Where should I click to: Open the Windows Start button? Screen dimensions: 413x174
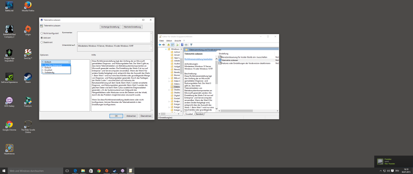point(4,171)
